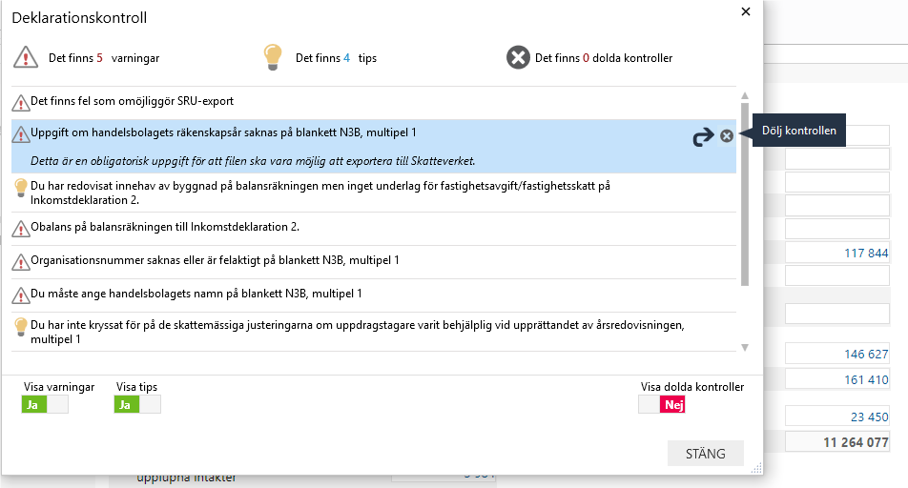Toggle the Visa dolda kontroller switch
Viewport: 908px width, 488px height.
coord(661,405)
